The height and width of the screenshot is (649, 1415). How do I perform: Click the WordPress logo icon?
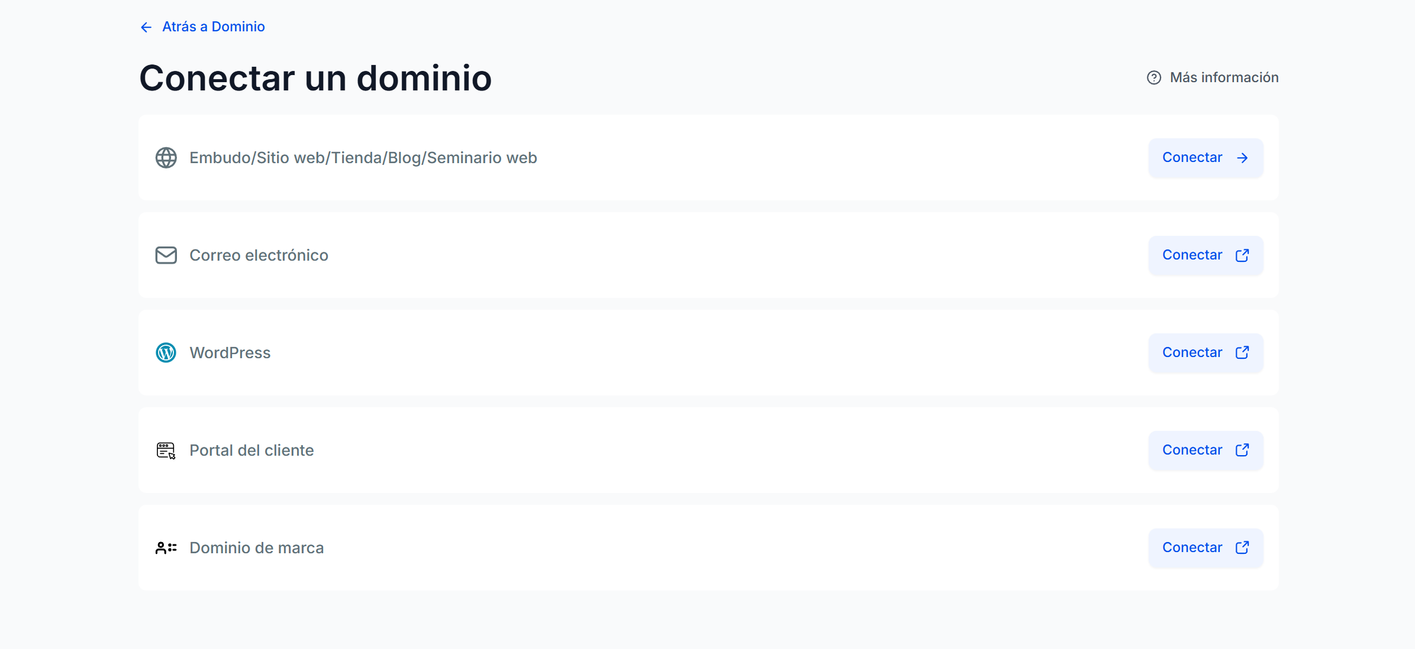(166, 353)
